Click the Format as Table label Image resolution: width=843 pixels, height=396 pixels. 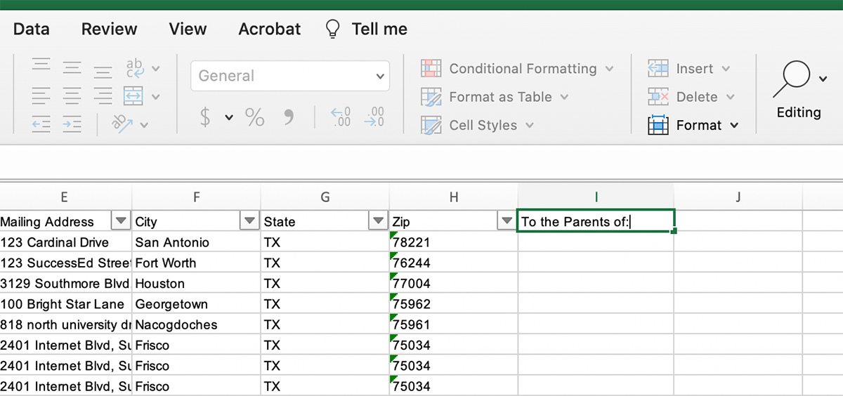(x=500, y=97)
